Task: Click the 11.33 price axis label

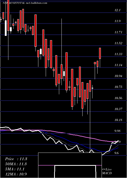Action: point(118,54)
